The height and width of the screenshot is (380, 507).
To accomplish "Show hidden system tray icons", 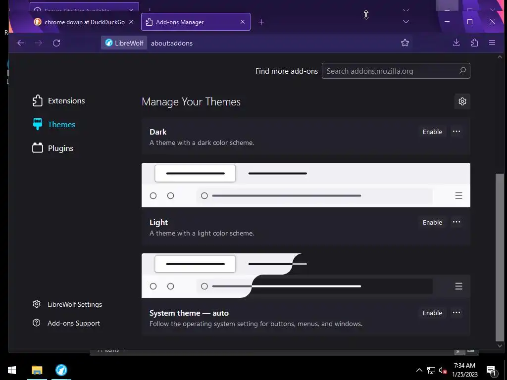I will click(x=419, y=370).
